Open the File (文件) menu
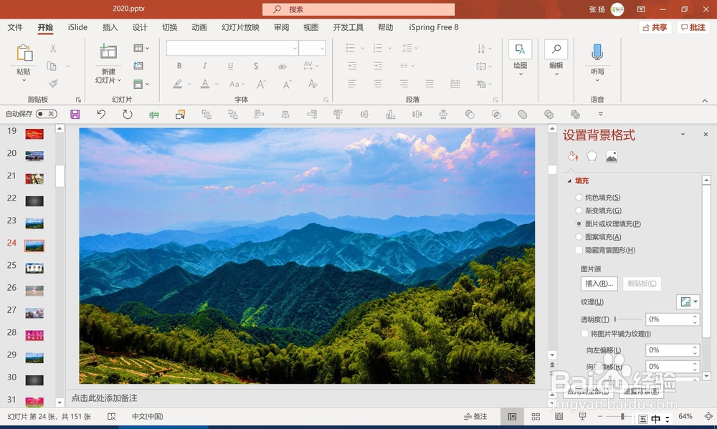Image resolution: width=717 pixels, height=429 pixels. [14, 27]
